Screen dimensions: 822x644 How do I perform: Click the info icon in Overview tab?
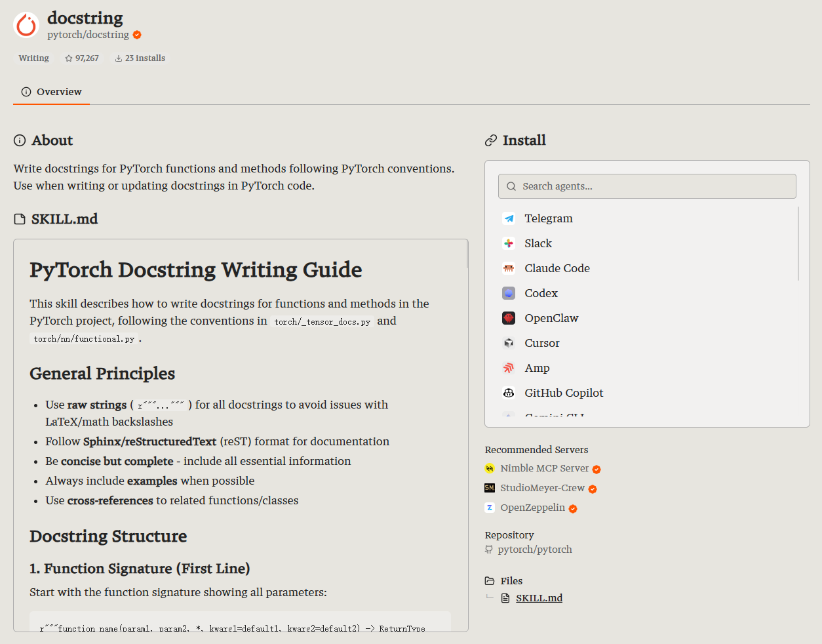pos(26,92)
